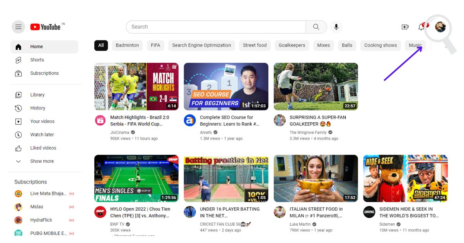Start a voice search with the microphone
This screenshot has width=464, height=243.
(x=336, y=27)
